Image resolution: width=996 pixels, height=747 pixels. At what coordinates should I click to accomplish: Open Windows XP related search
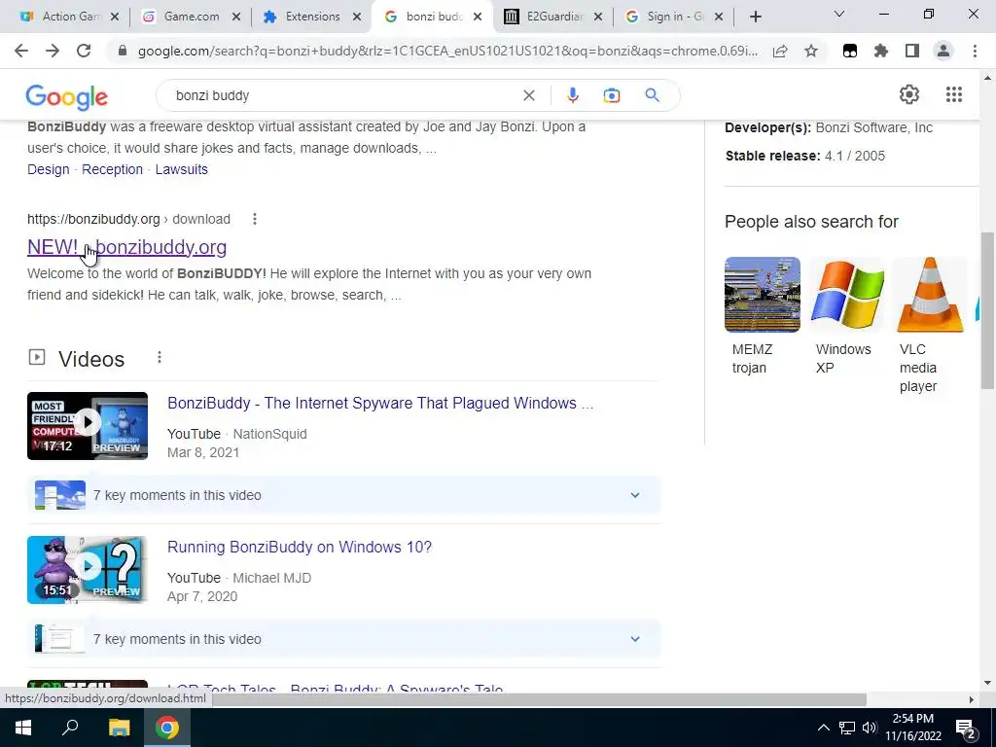tap(846, 316)
